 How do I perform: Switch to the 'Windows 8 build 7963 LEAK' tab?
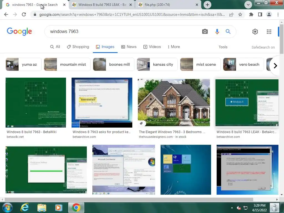(102, 5)
